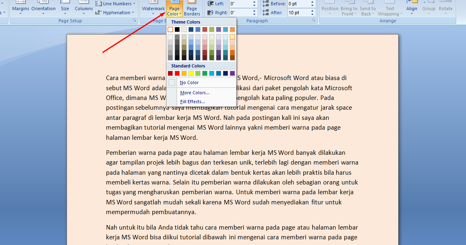466x245 pixels.
Task: Click the Right indent icon
Action: coord(210,13)
